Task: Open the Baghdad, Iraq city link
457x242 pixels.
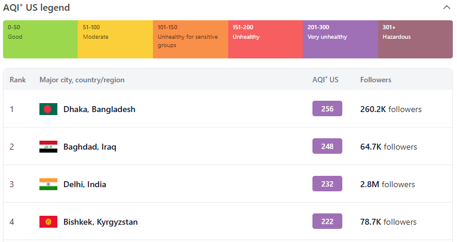Action: pos(90,147)
